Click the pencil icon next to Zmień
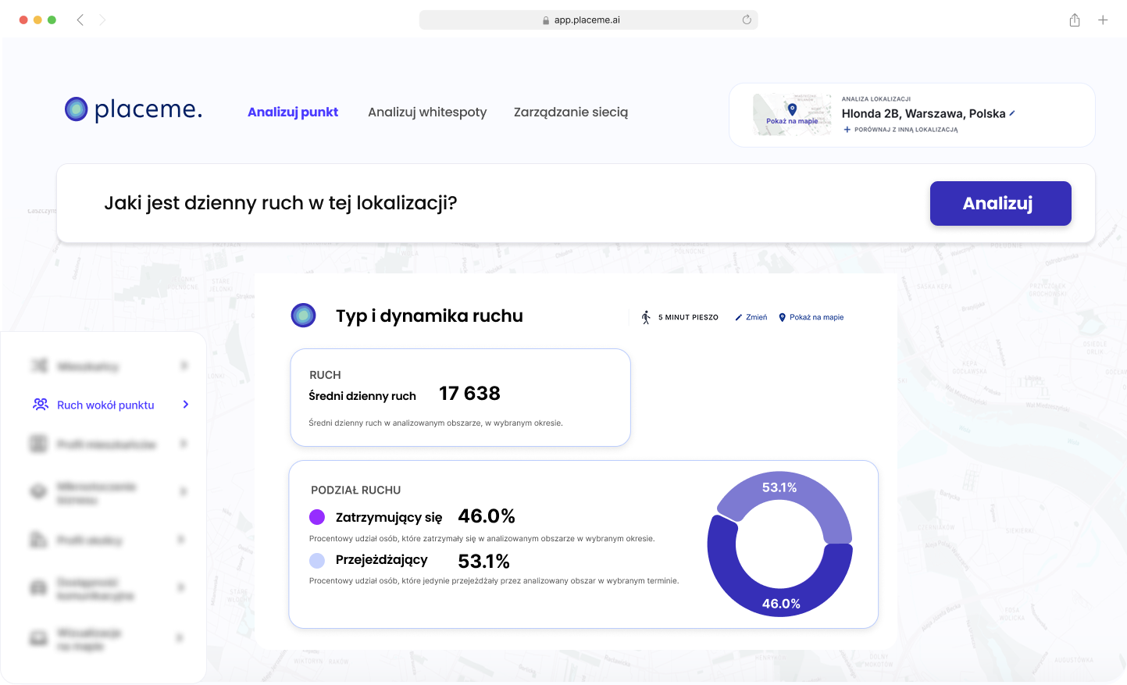Screen dimensions: 1127x685 click(x=738, y=317)
